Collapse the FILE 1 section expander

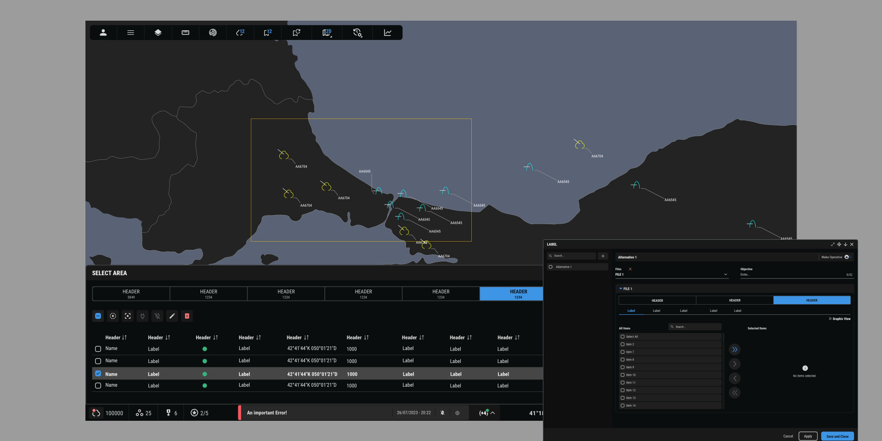point(621,289)
